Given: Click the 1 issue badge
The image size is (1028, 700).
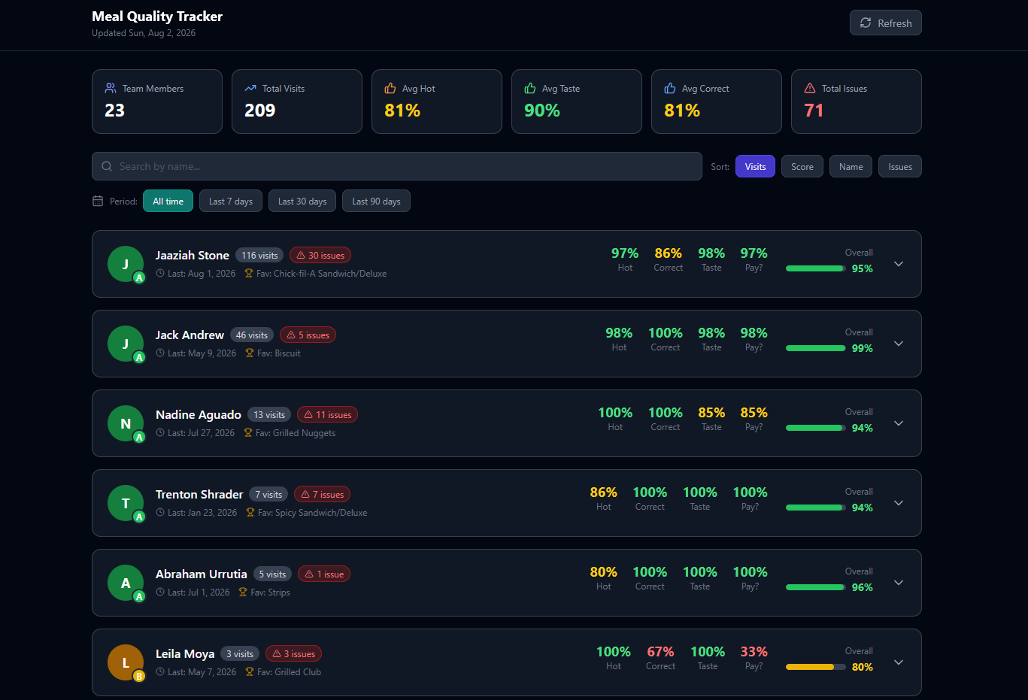Looking at the screenshot, I should tap(324, 574).
